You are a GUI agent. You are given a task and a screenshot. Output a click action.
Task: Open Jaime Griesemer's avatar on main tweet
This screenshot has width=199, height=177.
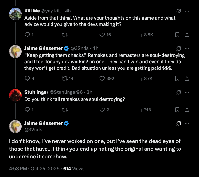[15, 126]
